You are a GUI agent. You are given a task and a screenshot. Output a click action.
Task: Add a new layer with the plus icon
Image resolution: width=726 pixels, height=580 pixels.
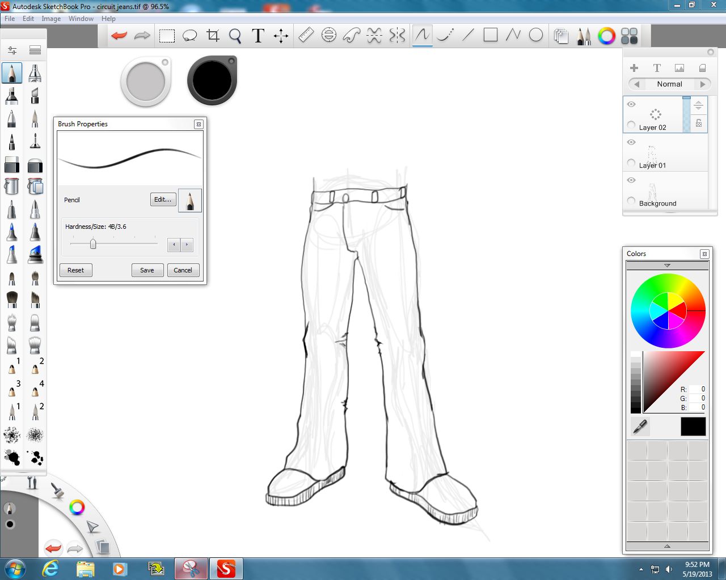pos(634,67)
